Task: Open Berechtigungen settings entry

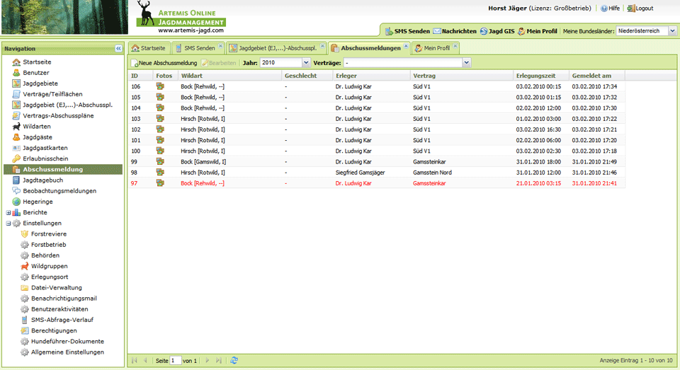Action: [54, 330]
